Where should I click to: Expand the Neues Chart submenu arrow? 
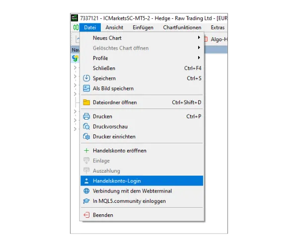(x=199, y=38)
